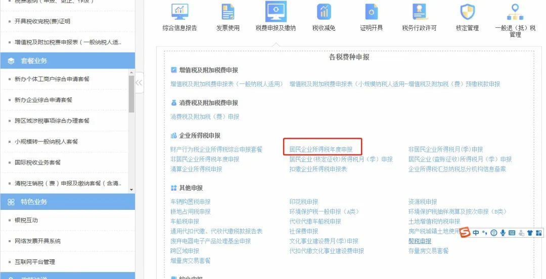This screenshot has width=546, height=279.
Task: Open the Sogou emoji smiley icon
Action: 493,233
